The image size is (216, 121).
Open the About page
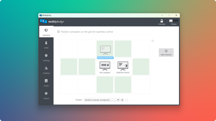46,95
